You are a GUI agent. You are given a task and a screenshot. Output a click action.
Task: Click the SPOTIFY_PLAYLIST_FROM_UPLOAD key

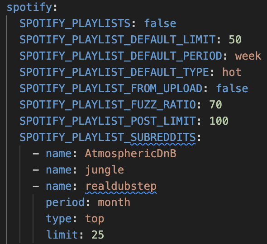(x=111, y=89)
